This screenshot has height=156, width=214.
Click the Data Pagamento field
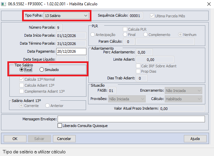[71, 52]
